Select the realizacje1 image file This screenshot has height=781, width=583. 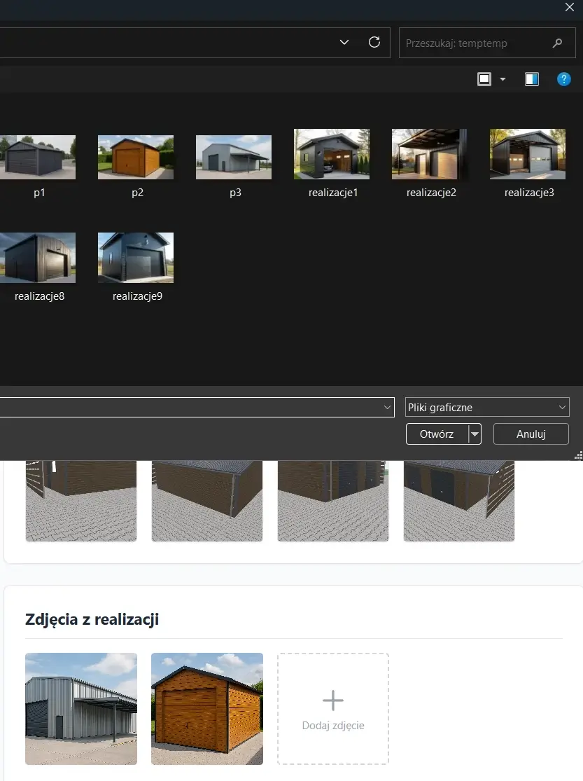click(x=332, y=165)
